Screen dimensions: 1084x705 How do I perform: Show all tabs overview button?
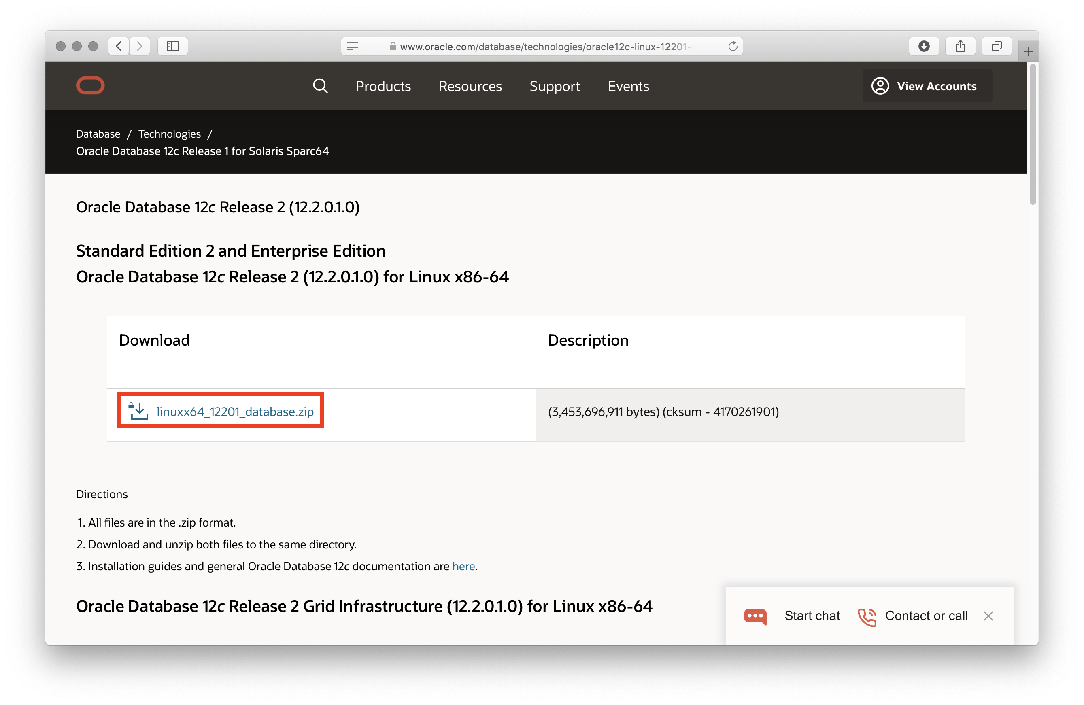pyautogui.click(x=997, y=46)
